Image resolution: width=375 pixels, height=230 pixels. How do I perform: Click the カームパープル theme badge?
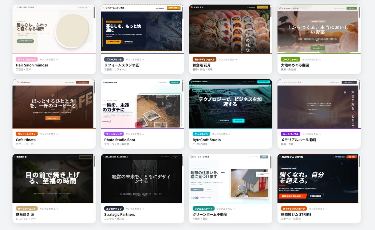290,134
